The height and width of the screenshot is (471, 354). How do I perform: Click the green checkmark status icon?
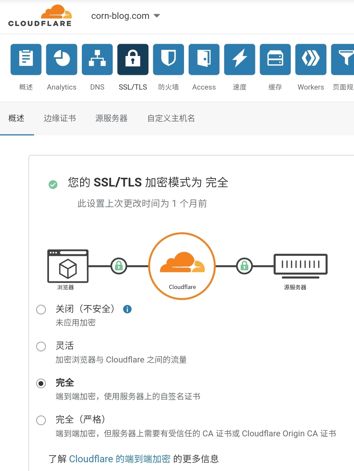pyautogui.click(x=53, y=184)
